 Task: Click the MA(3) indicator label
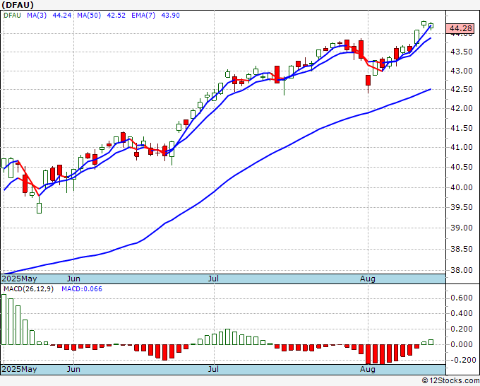coord(37,15)
